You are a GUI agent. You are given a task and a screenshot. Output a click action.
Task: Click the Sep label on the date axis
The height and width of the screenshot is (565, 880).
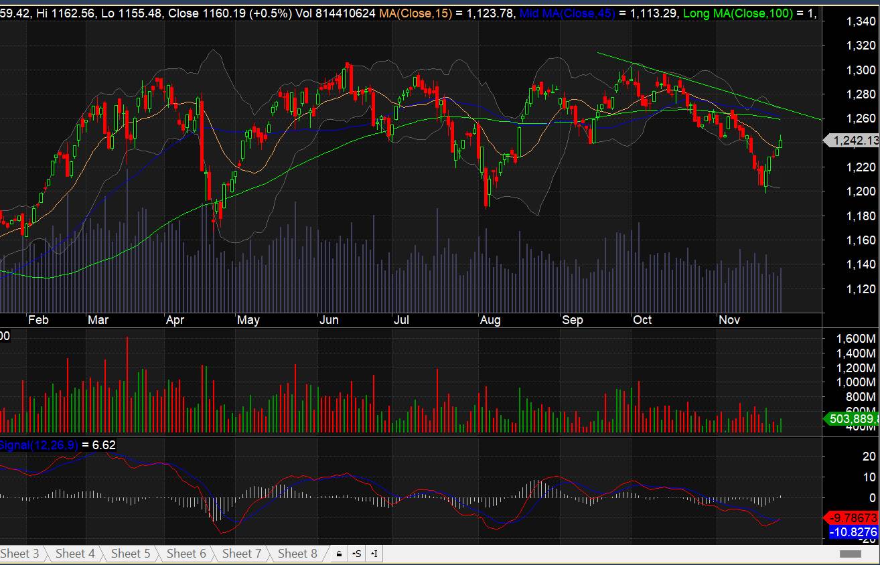tap(573, 320)
